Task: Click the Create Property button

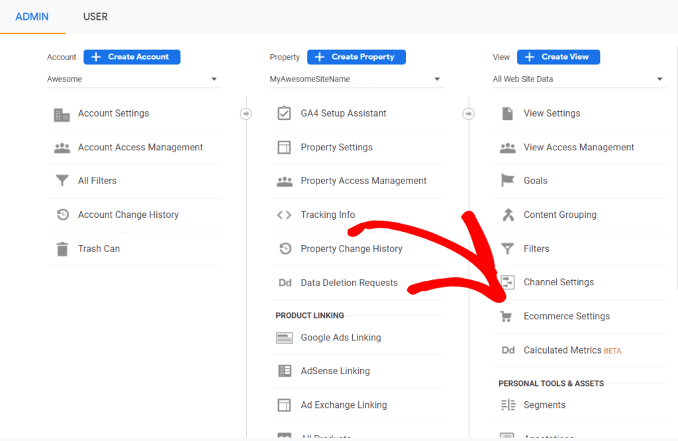Action: tap(356, 57)
